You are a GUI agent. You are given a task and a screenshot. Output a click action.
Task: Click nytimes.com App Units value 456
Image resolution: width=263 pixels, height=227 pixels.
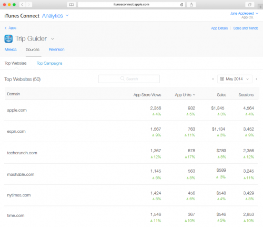(191, 193)
